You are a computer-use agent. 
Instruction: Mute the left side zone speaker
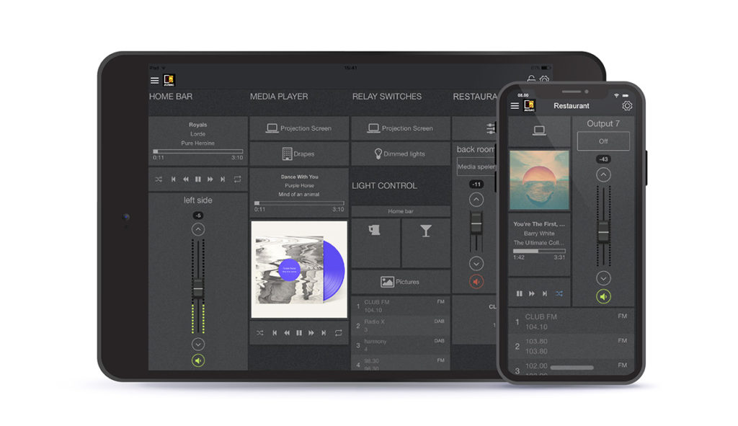pos(198,360)
